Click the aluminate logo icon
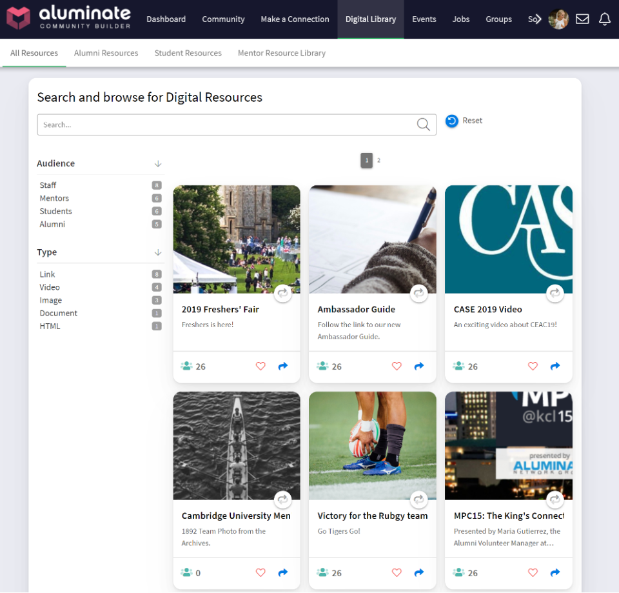Image resolution: width=619 pixels, height=593 pixels. point(19,17)
